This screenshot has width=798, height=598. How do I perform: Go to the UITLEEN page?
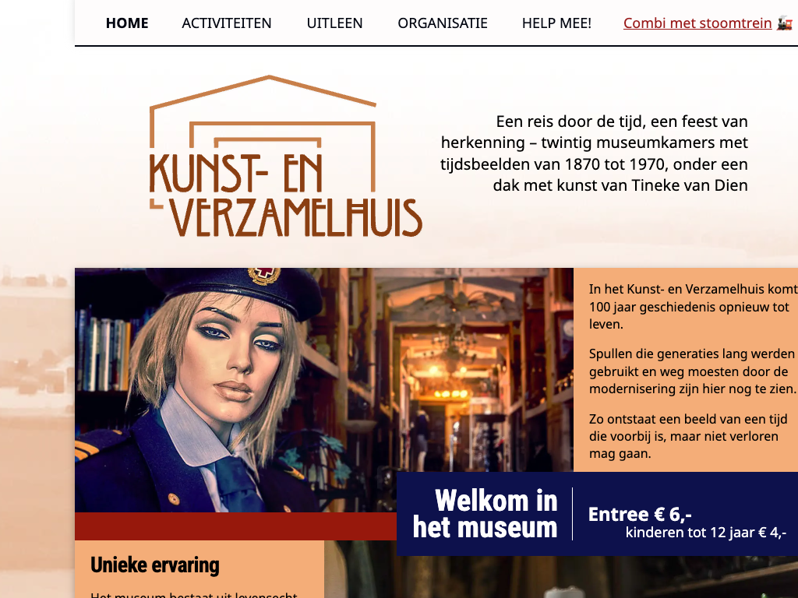point(334,23)
